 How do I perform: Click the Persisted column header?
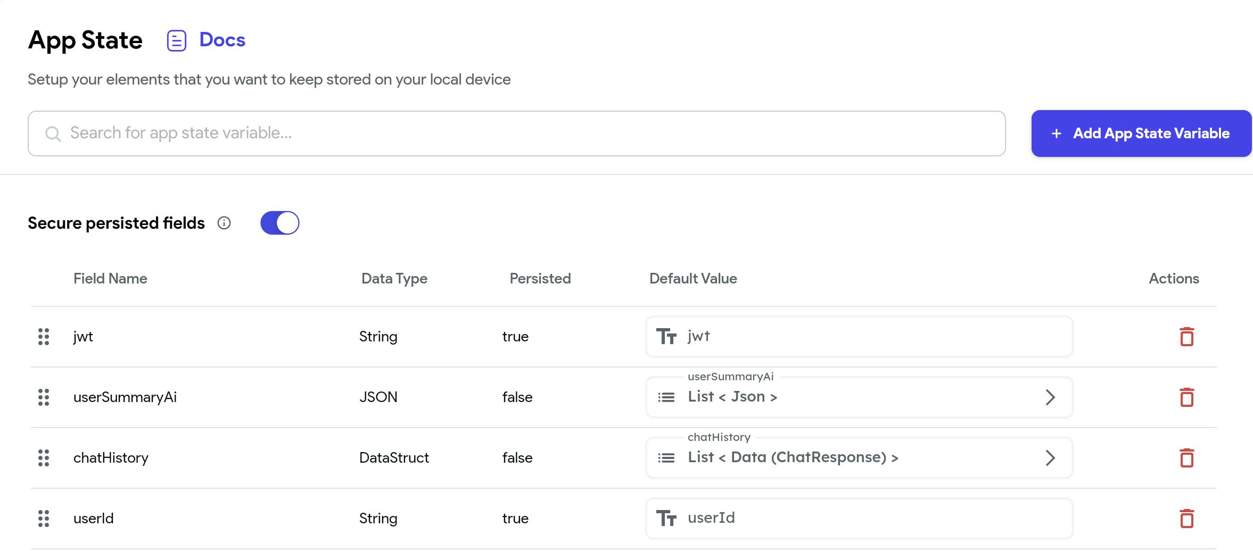point(540,279)
